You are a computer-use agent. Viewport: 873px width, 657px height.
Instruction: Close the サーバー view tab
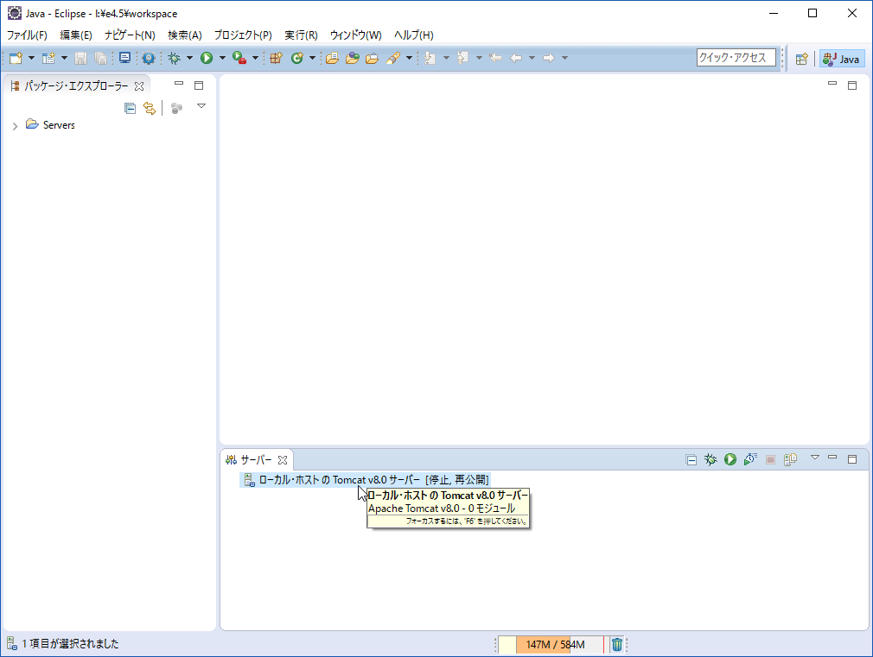point(283,460)
